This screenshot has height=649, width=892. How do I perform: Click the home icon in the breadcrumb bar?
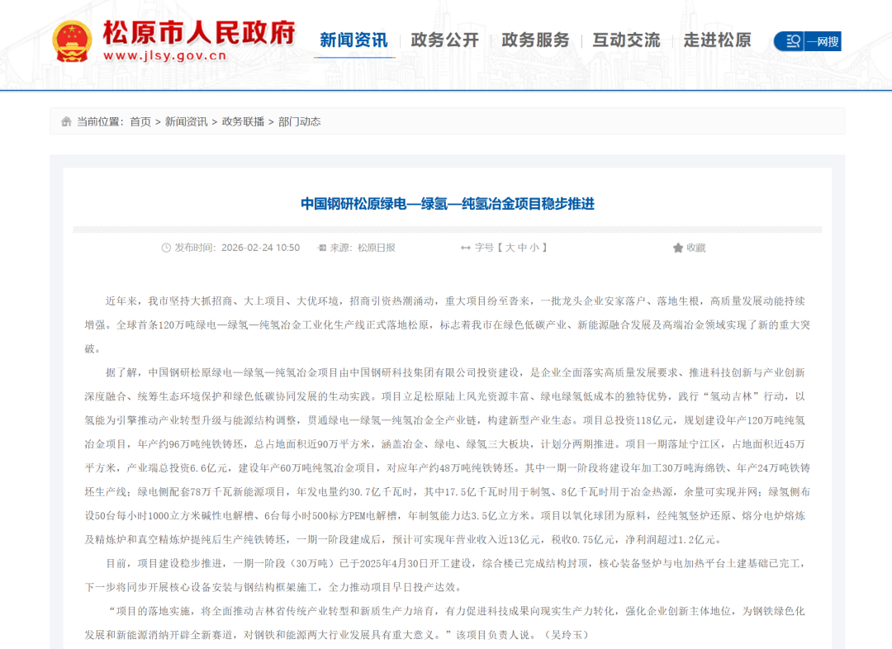[x=66, y=121]
